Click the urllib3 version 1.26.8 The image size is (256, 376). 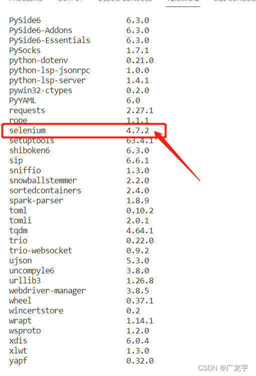pos(140,280)
